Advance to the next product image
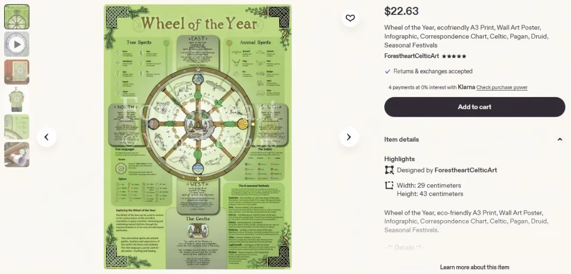This screenshot has width=571, height=274. (348, 137)
